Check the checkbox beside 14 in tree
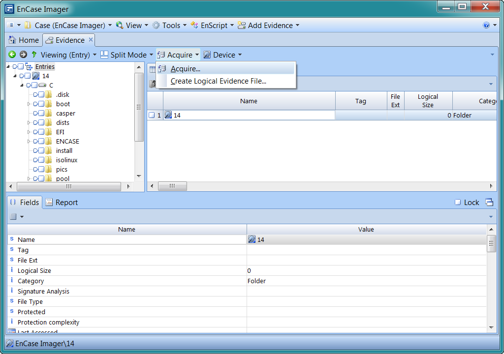 click(x=28, y=76)
